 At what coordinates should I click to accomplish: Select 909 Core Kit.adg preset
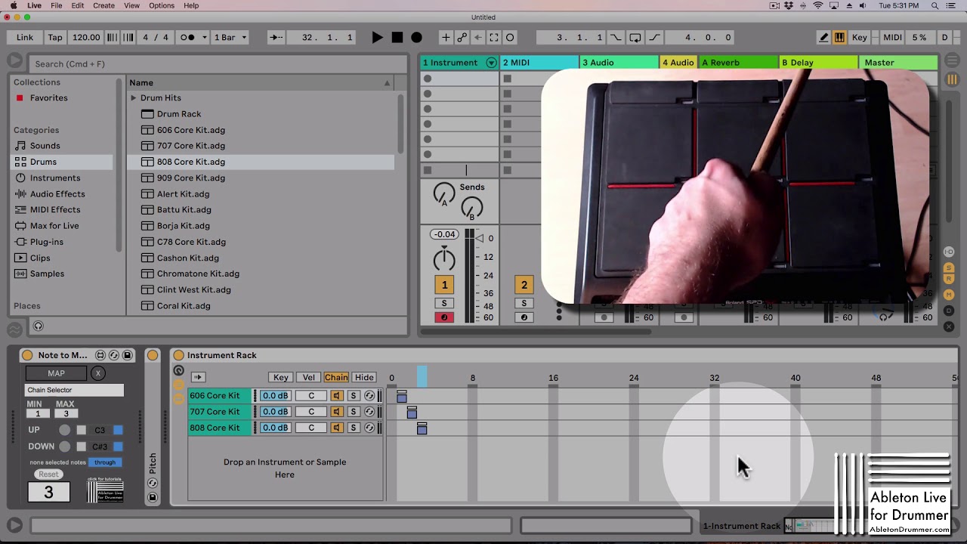coord(191,178)
